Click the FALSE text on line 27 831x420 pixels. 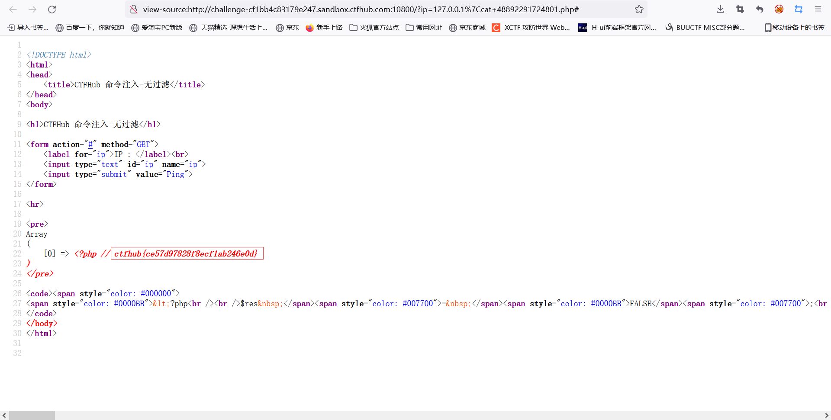tap(641, 304)
